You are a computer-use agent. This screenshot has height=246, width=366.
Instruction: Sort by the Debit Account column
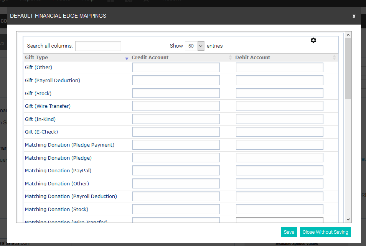click(x=286, y=58)
